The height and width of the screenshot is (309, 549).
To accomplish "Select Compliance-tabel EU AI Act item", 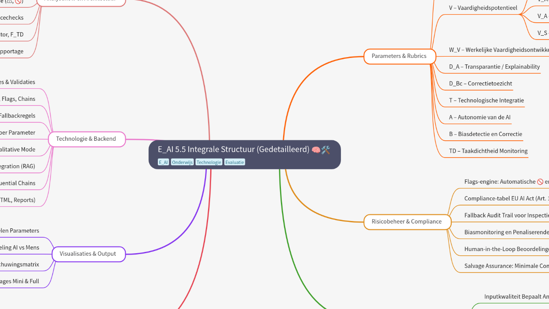I will click(507, 199).
